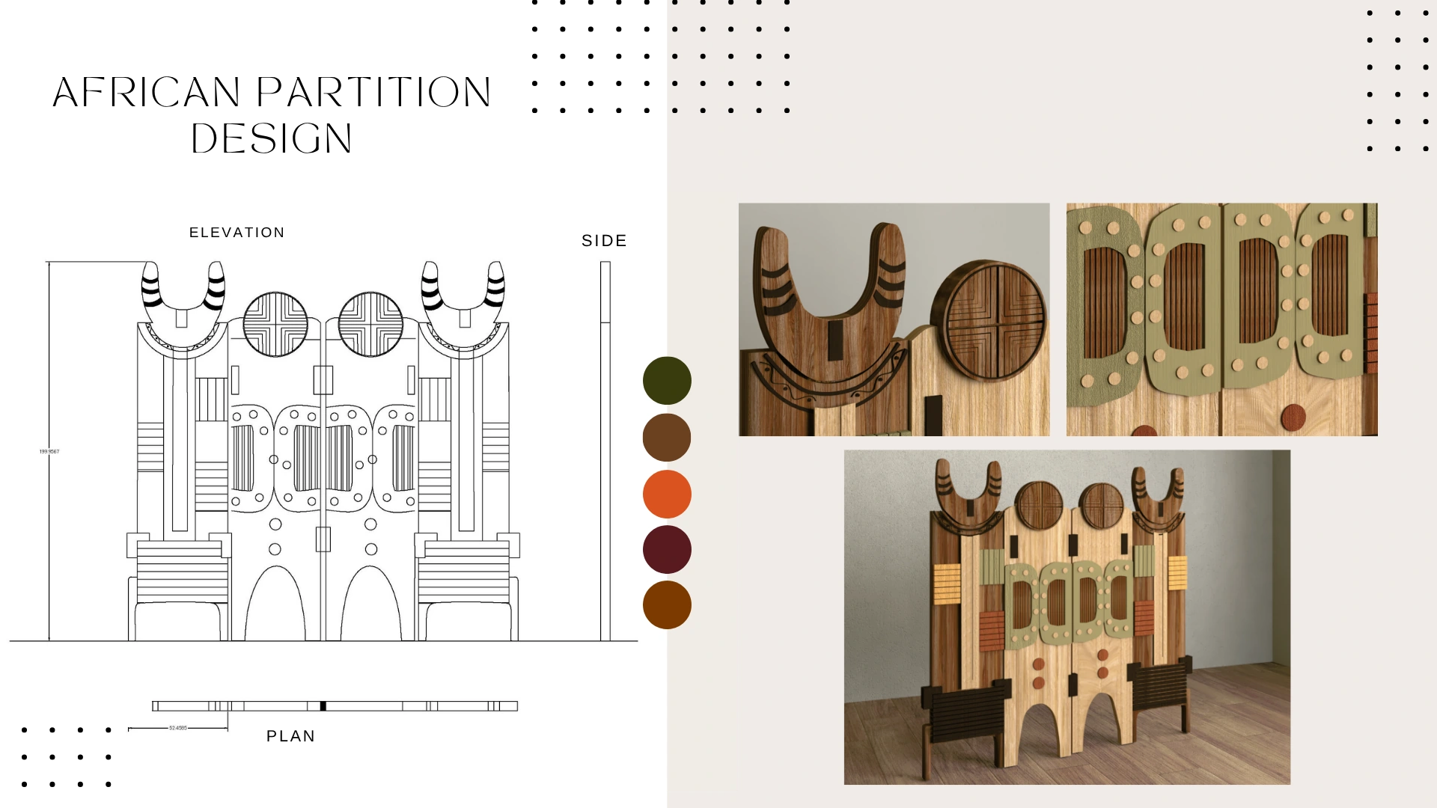This screenshot has width=1437, height=808.
Task: Click the 'SIDE' label
Action: (x=605, y=241)
